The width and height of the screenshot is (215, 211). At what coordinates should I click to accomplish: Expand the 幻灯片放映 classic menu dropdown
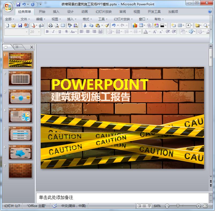pyautogui.click(x=123, y=19)
